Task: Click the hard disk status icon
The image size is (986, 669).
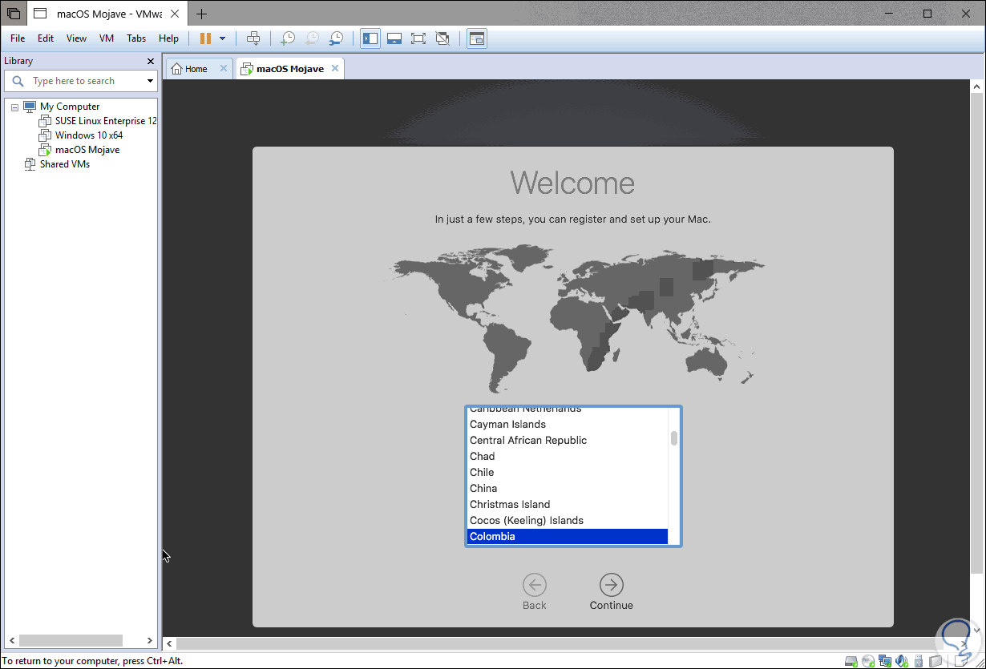Action: pyautogui.click(x=851, y=661)
